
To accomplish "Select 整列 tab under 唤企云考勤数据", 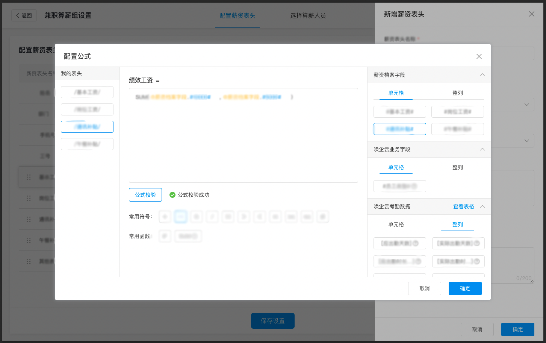I will [x=458, y=225].
